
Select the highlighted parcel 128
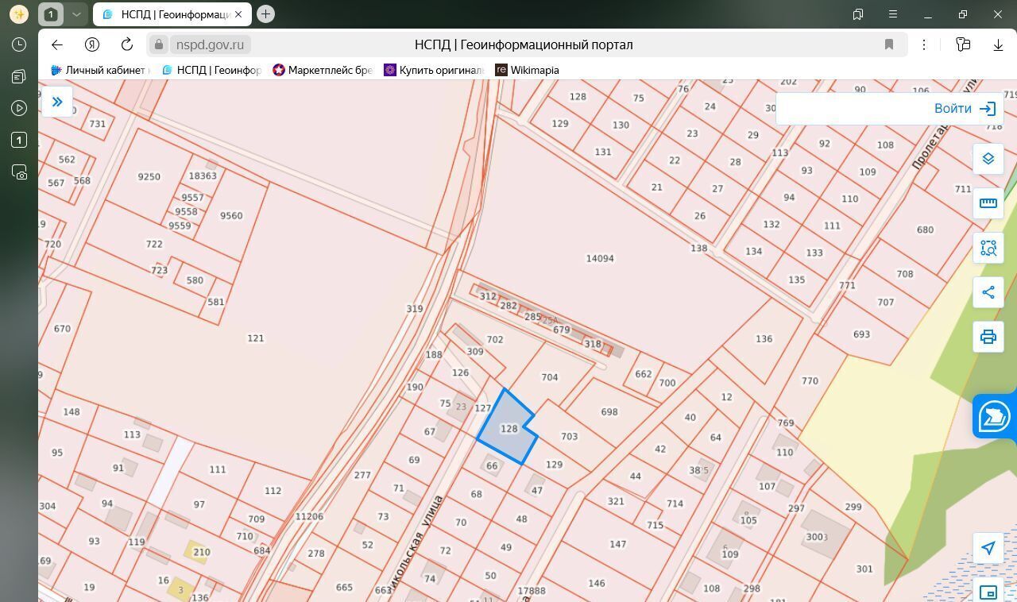click(508, 428)
